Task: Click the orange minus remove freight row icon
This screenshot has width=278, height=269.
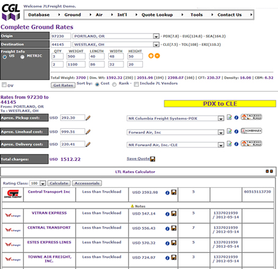Action: click(157, 56)
